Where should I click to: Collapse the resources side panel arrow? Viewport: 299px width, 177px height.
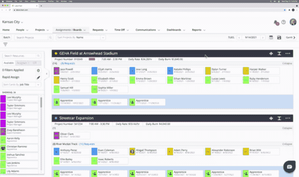[47, 74]
